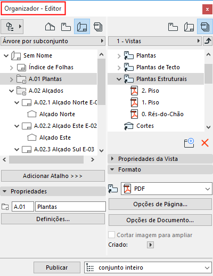This screenshot has height=276, width=213.
Task: Click the PDF icon of 0. Rés-do-Chão
Action: point(134,114)
